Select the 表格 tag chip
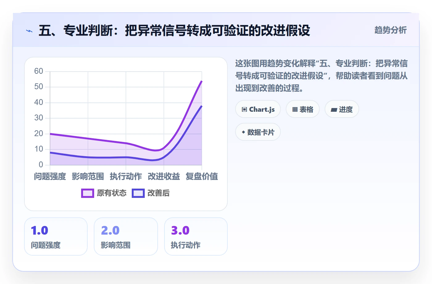The image size is (432, 284). pos(303,109)
